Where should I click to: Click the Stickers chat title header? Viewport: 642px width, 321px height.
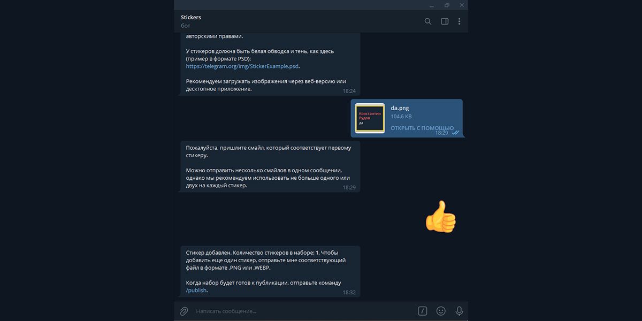coord(191,18)
